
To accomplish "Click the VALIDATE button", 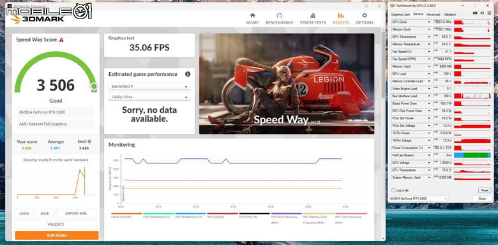I will [56, 225].
